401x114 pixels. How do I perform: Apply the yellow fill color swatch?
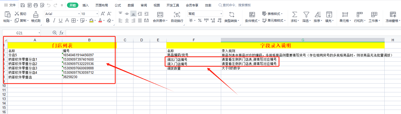click(91, 21)
